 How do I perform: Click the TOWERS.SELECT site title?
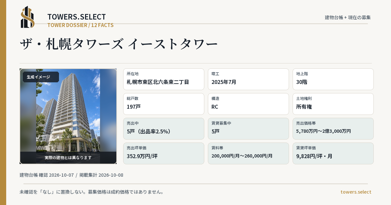coord(77,17)
